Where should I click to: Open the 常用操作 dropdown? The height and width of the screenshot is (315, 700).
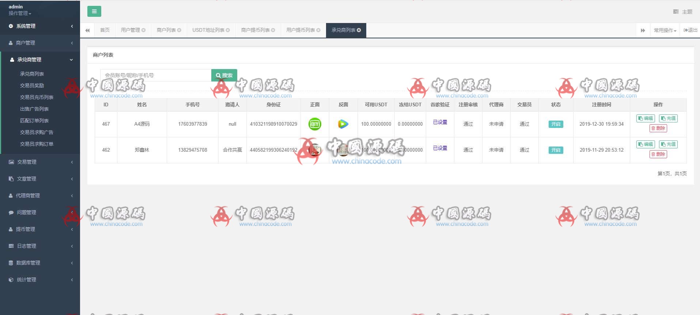tap(665, 30)
